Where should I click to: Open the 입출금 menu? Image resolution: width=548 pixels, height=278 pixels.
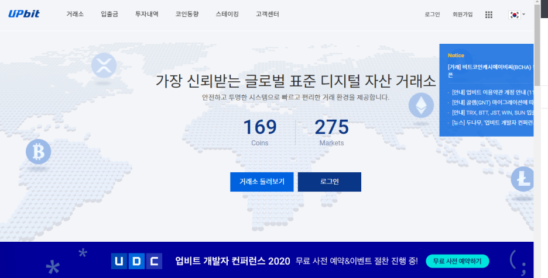(x=109, y=14)
